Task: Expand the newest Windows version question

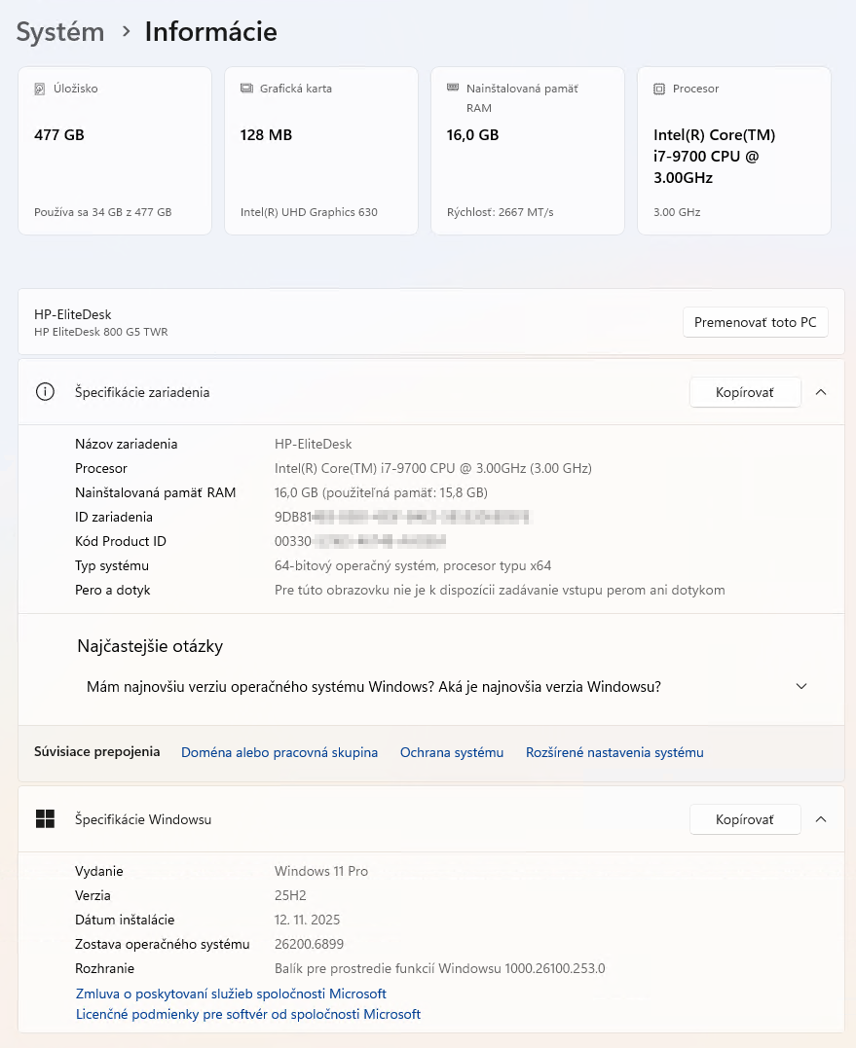Action: click(x=801, y=687)
